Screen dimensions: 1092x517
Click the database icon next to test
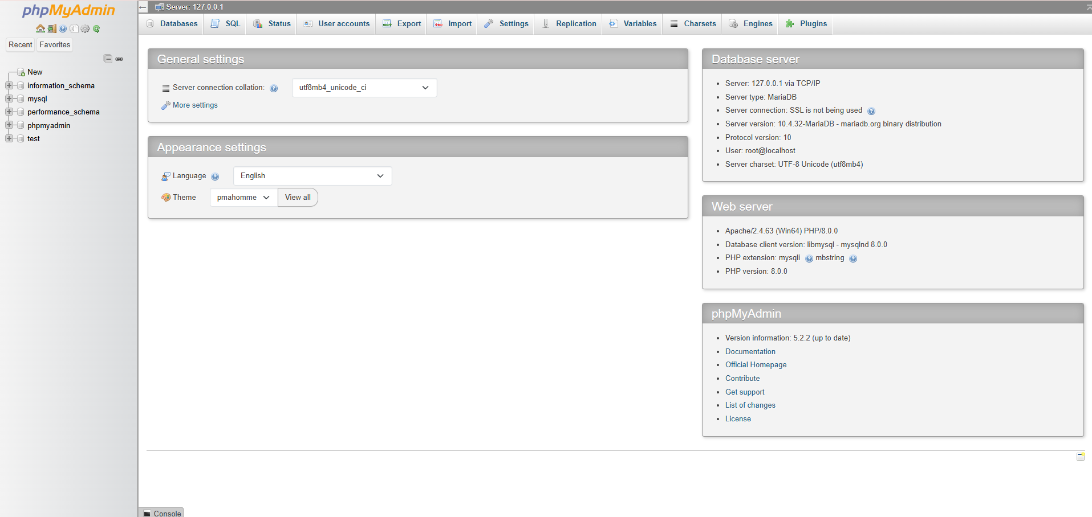pos(21,138)
